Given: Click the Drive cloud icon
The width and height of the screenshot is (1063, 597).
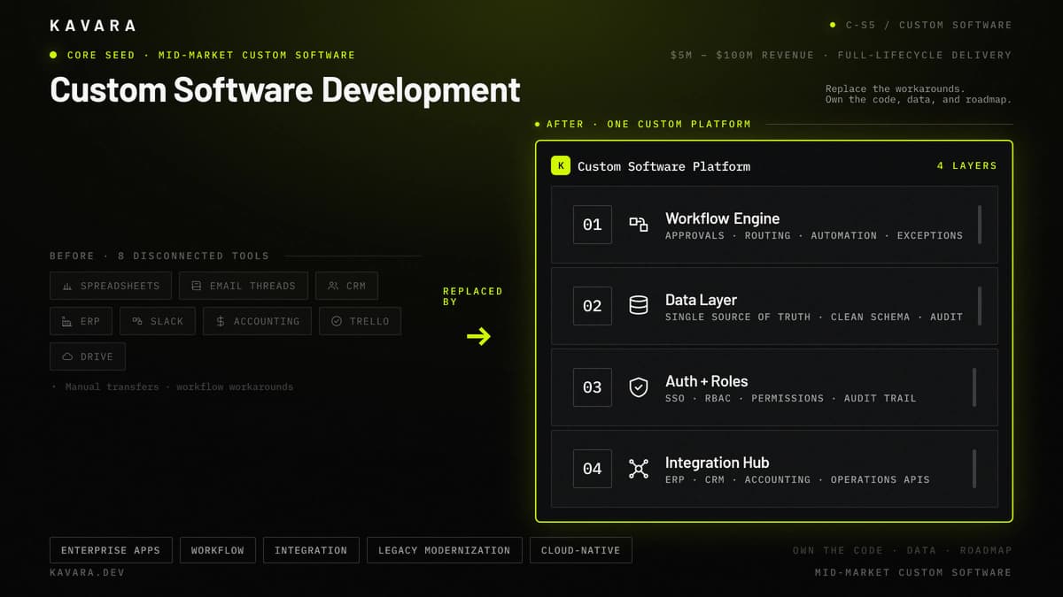Looking at the screenshot, I should (67, 356).
